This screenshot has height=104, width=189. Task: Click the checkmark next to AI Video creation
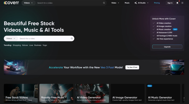(x=154, y=23)
